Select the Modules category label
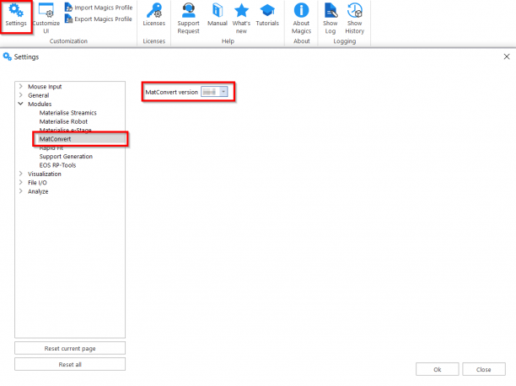The width and height of the screenshot is (516, 386). [x=40, y=104]
